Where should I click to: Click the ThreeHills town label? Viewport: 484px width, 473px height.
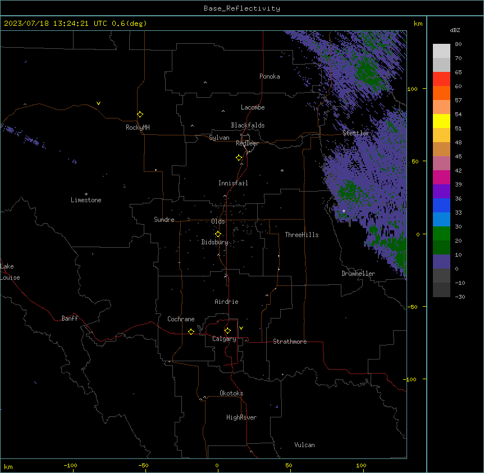(x=302, y=235)
